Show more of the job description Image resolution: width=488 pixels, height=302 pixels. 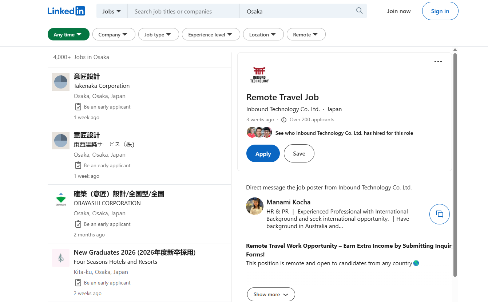pyautogui.click(x=271, y=294)
